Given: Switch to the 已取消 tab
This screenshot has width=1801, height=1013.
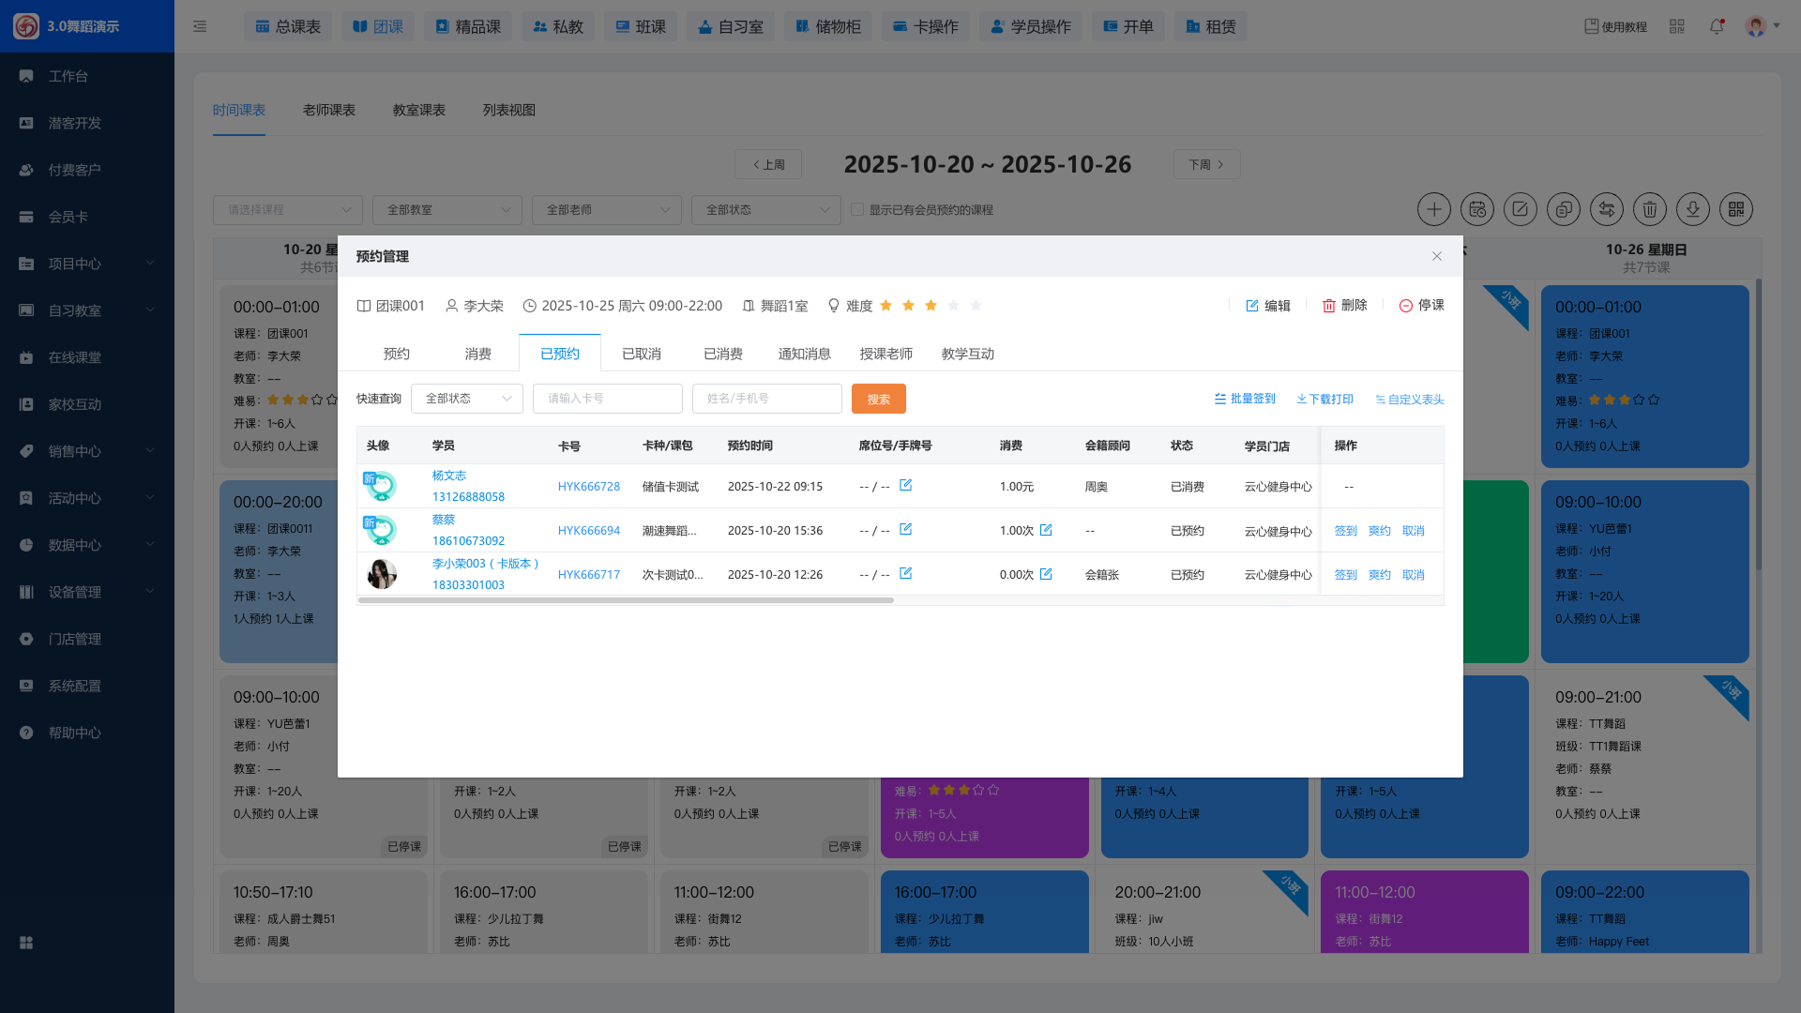Looking at the screenshot, I should tap(642, 354).
